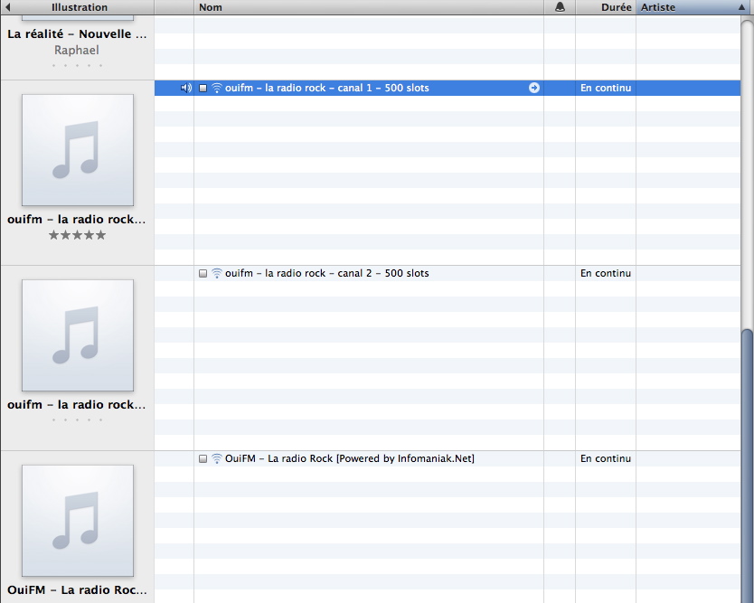
Task: Uncheck the canal 1 – 500 slots checkbox
Action: 203,88
